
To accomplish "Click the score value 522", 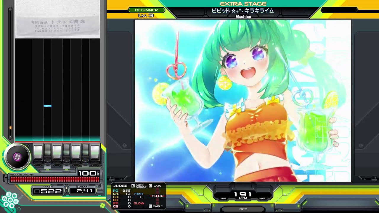I will [48, 191].
